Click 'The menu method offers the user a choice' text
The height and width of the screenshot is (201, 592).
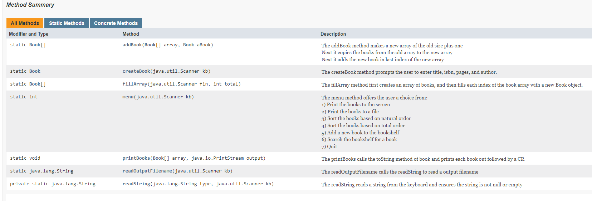375,98
